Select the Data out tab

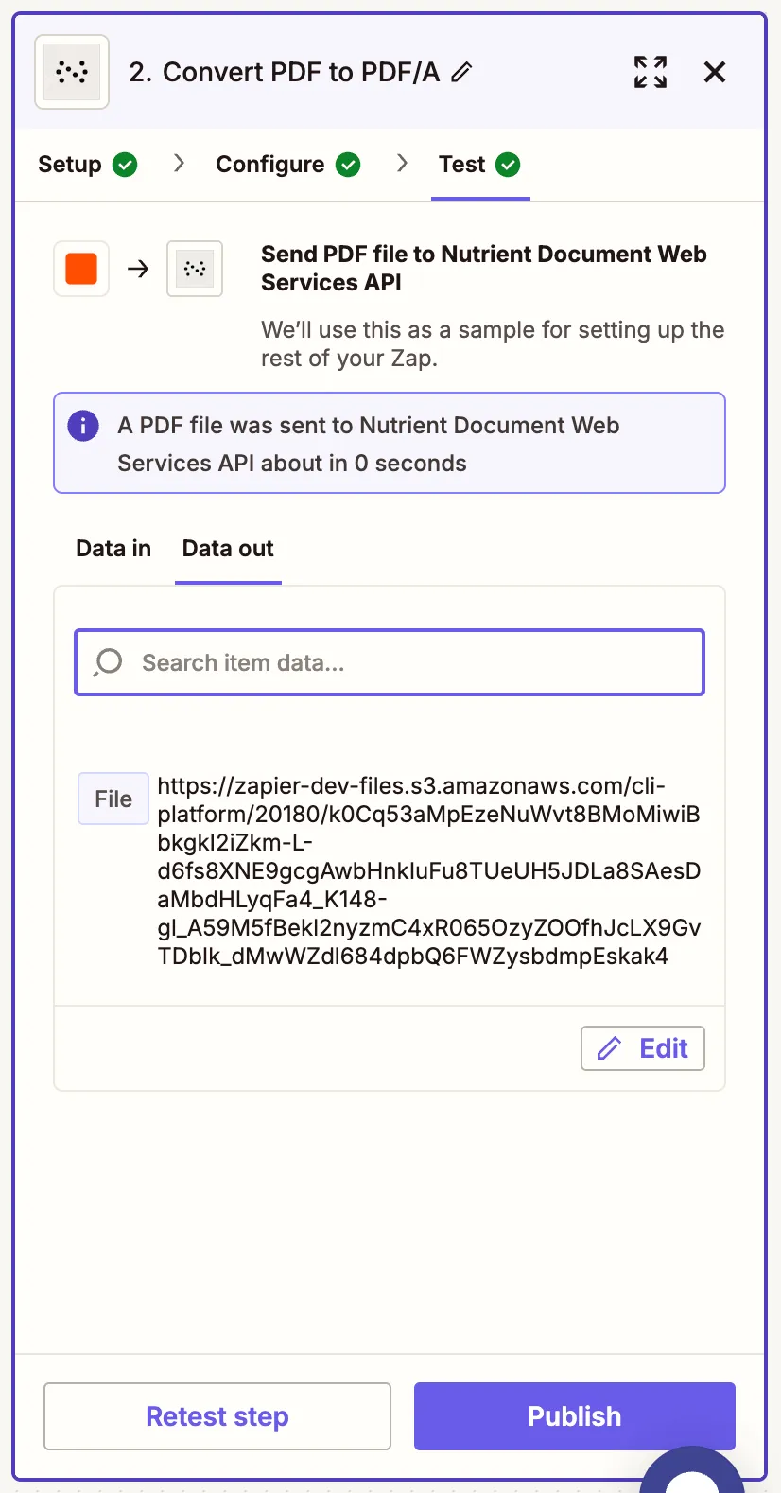[x=228, y=549]
